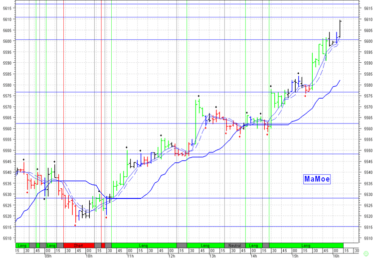Click the 09h time axis label
Screen dimensions: 374x258
pos(48,256)
